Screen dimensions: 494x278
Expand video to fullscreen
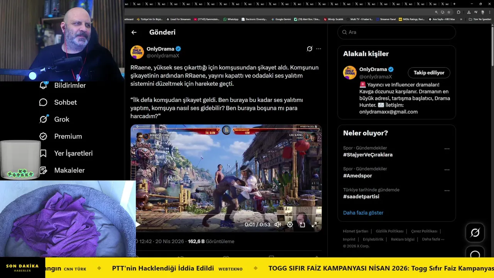(314, 224)
